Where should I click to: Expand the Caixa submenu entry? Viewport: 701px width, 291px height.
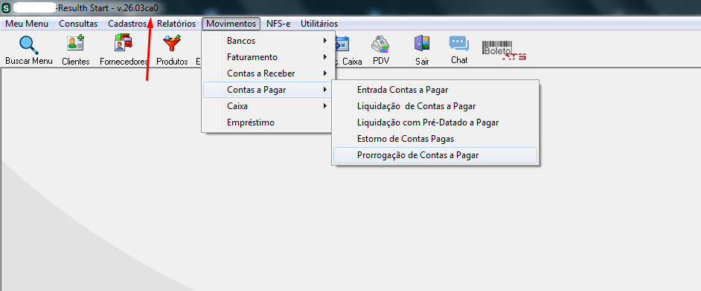point(268,106)
